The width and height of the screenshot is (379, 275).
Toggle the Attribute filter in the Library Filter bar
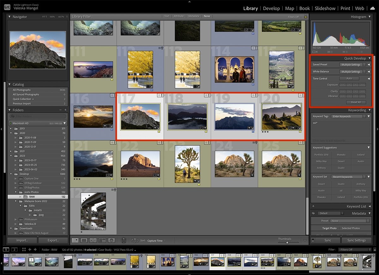[179, 16]
